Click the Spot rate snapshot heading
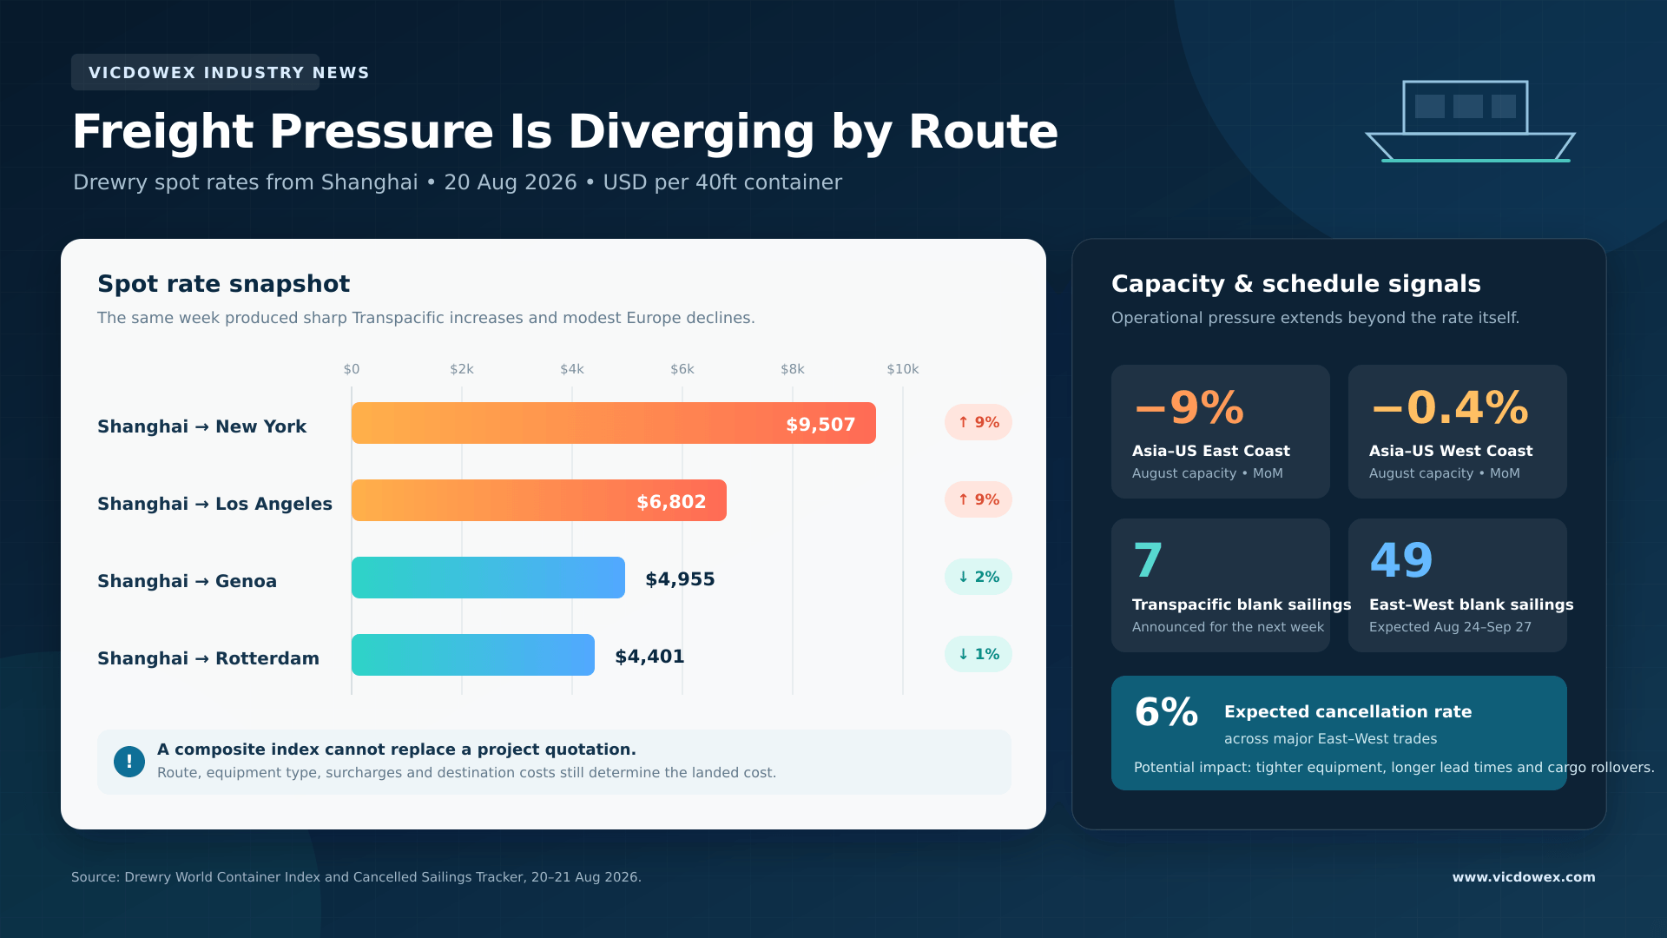Image resolution: width=1667 pixels, height=938 pixels. point(223,284)
